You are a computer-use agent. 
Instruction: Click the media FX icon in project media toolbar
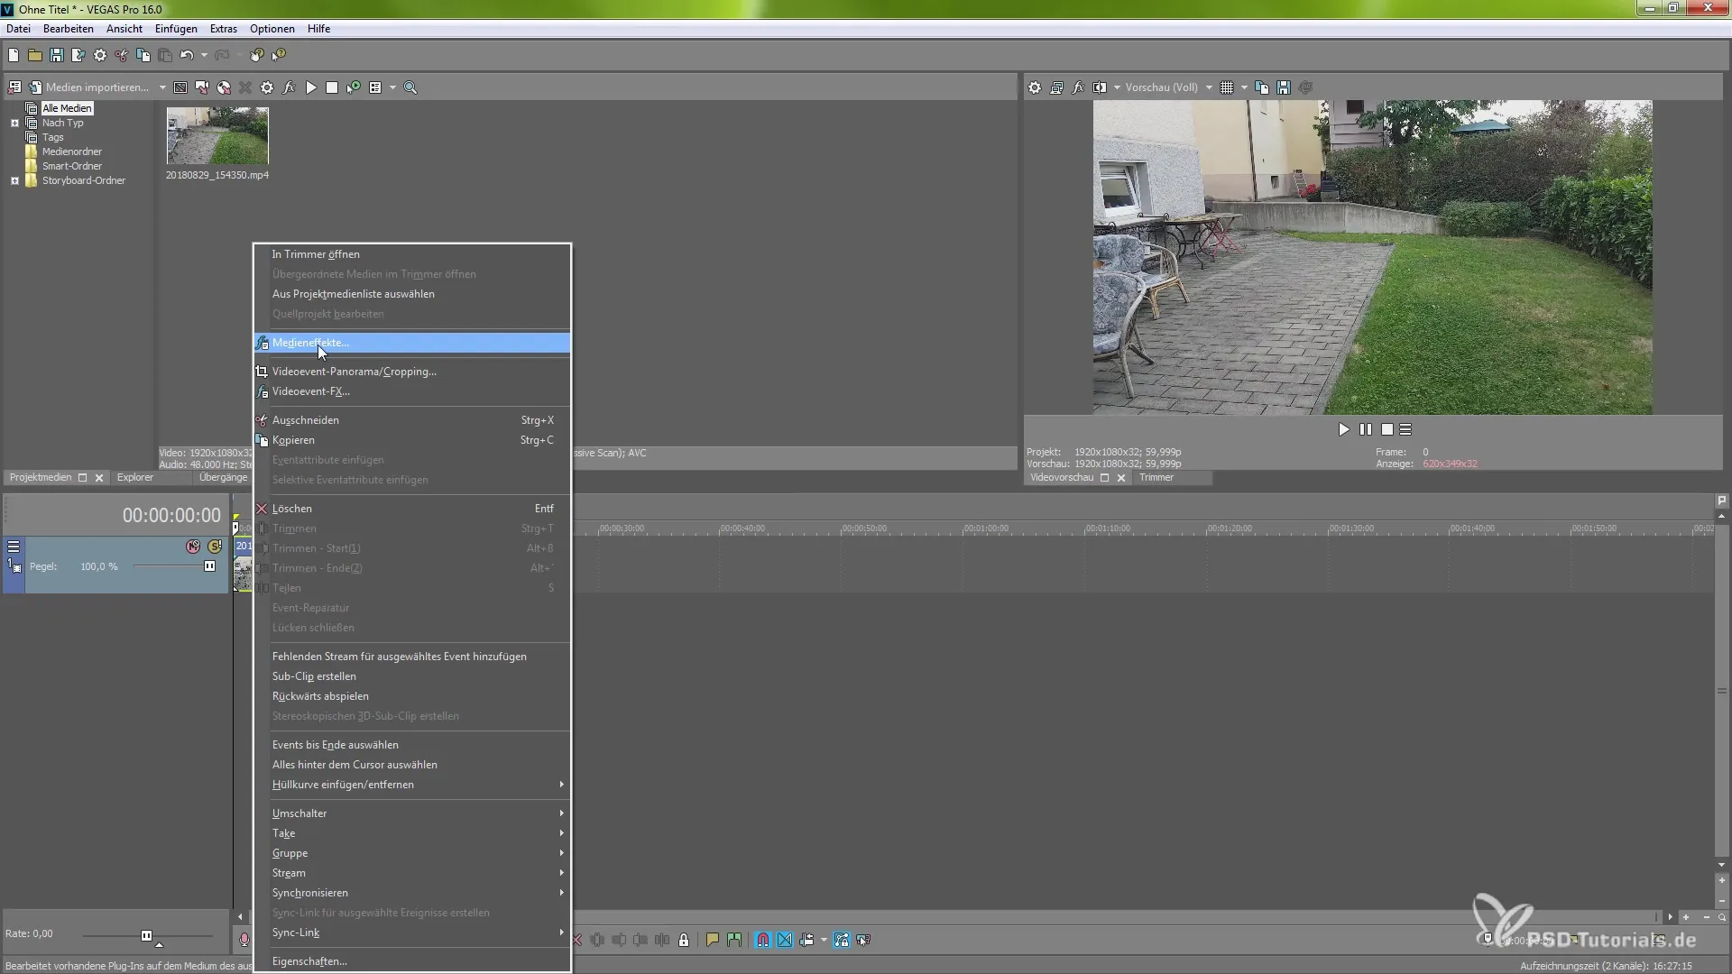289,87
